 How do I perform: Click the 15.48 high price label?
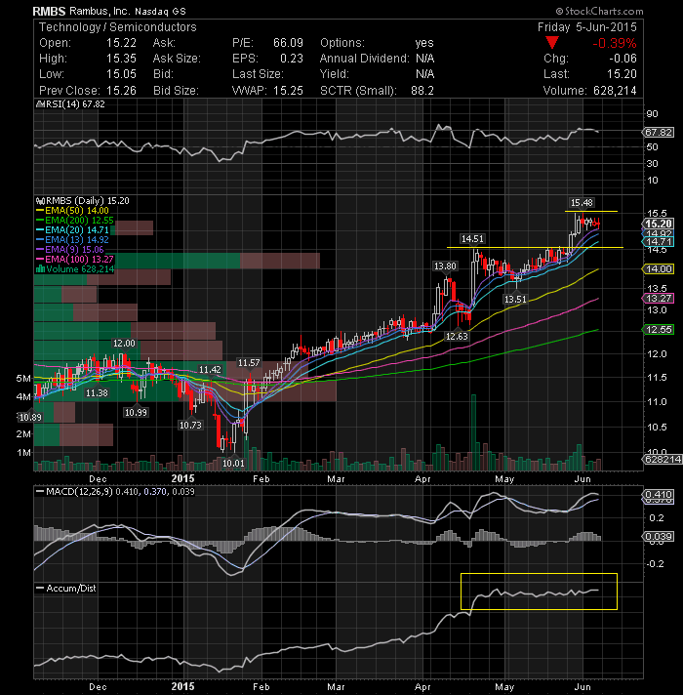tap(582, 203)
